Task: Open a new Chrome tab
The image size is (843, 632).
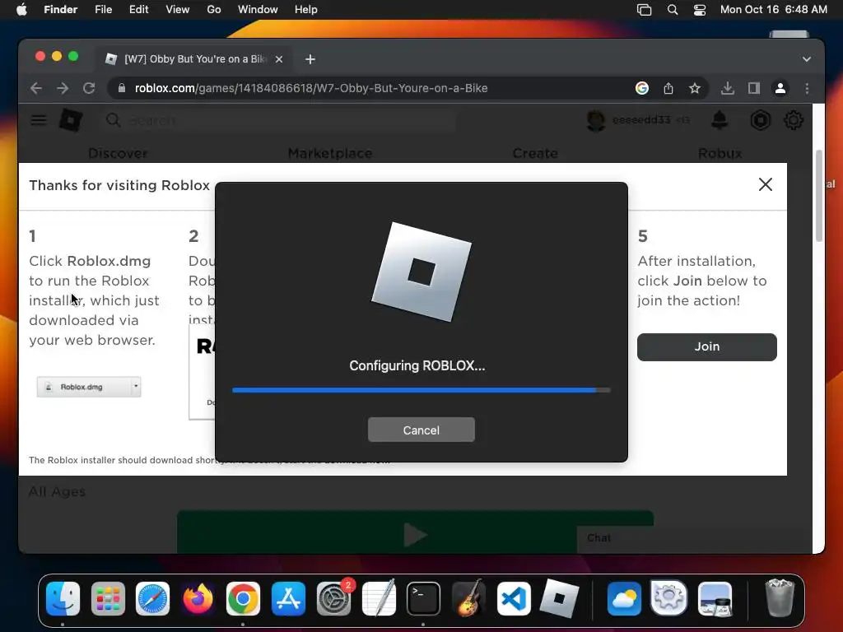Action: [x=310, y=59]
